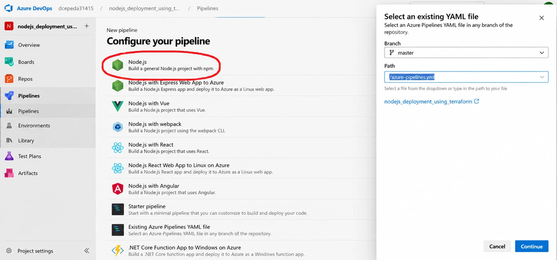Choose Node.js with React template

click(x=242, y=148)
